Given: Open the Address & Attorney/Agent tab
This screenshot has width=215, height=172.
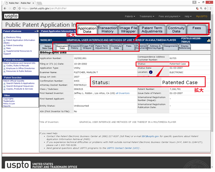Looking at the screenshot, I should point(155,47).
